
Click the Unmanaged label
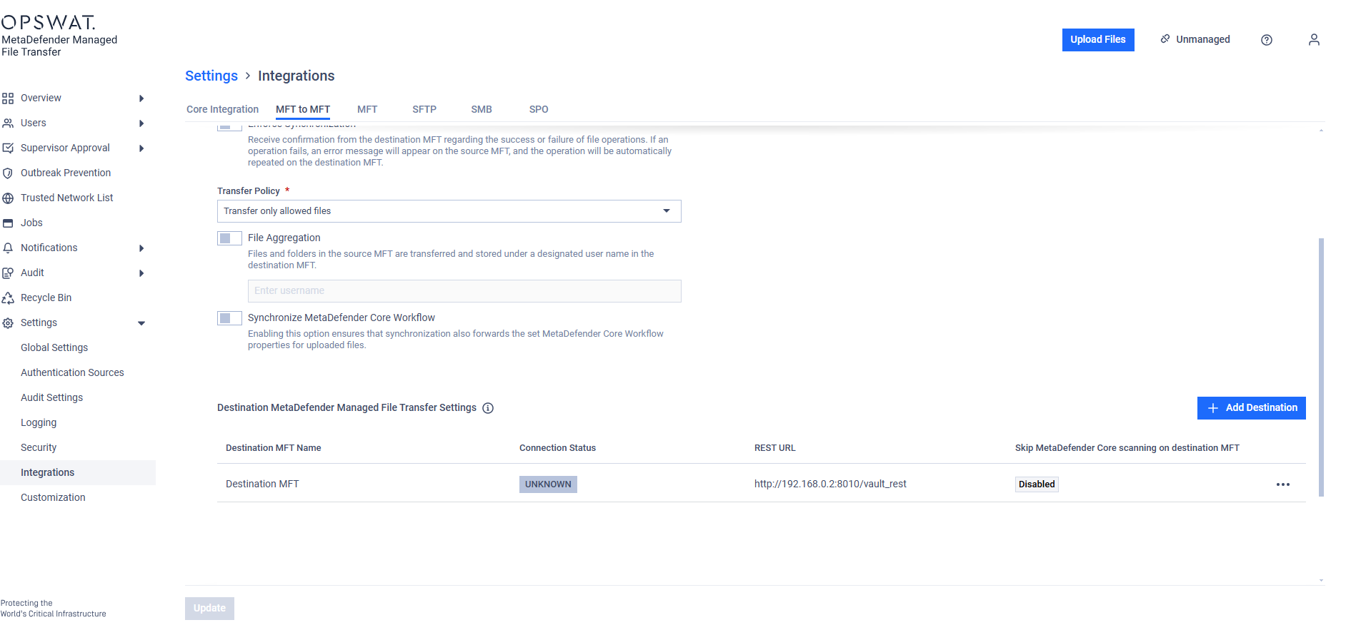pyautogui.click(x=1203, y=39)
